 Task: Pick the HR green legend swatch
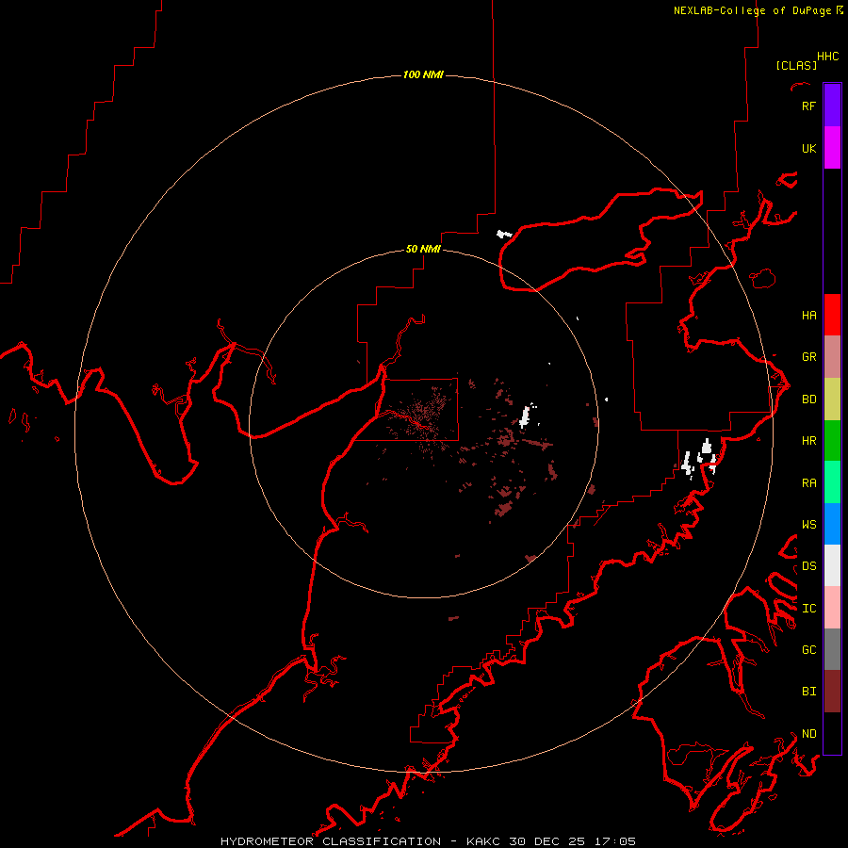click(832, 441)
